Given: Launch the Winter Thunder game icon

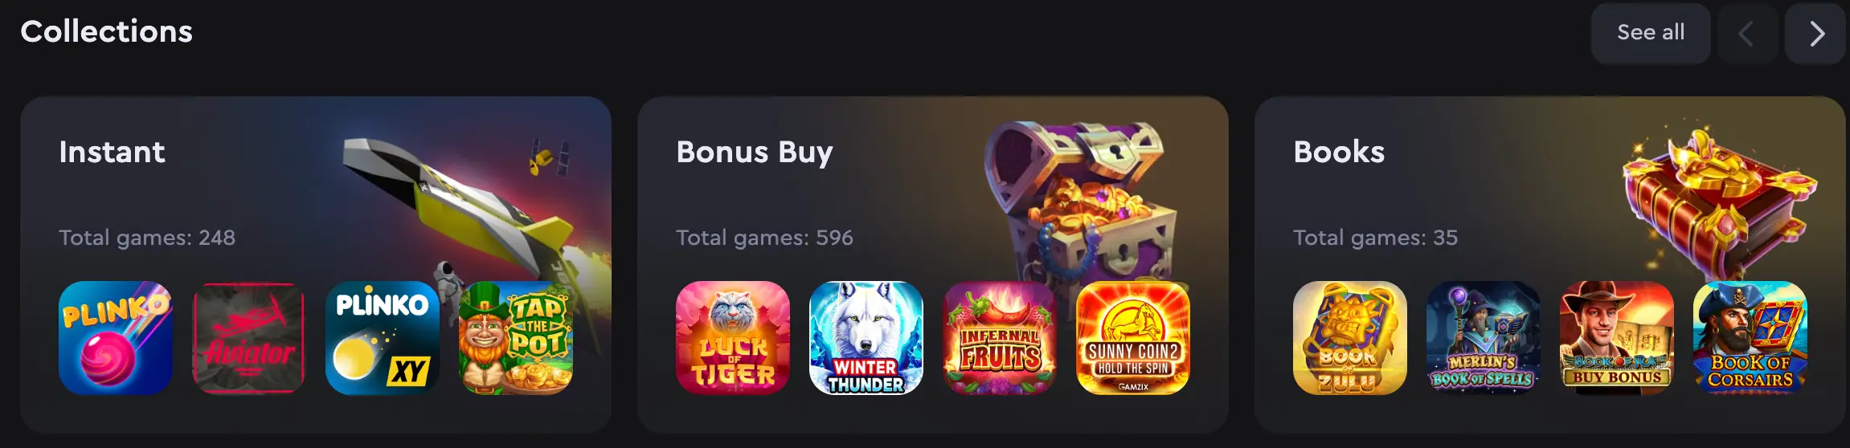Looking at the screenshot, I should [x=866, y=338].
